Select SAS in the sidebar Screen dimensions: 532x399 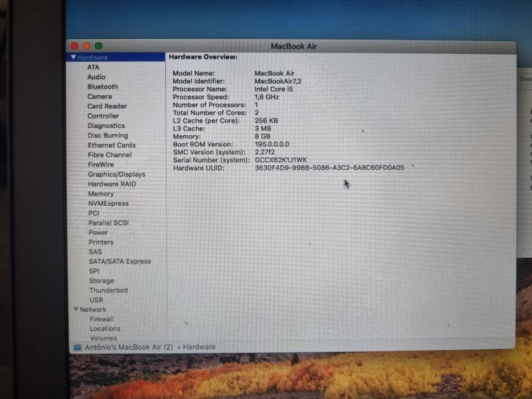click(95, 252)
